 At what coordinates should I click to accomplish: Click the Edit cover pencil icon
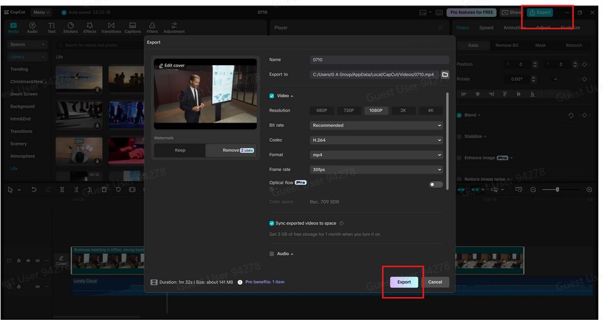point(161,66)
